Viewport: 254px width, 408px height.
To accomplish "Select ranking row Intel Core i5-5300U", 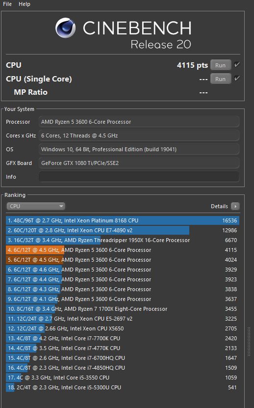I will tap(123, 387).
